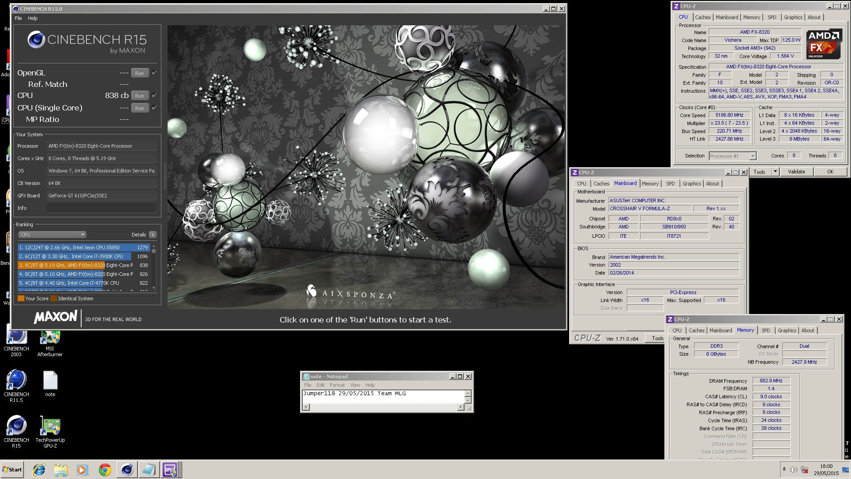Screen dimensions: 851x479
Task: Click the Your Score orange legend swatch
Action: 21,298
